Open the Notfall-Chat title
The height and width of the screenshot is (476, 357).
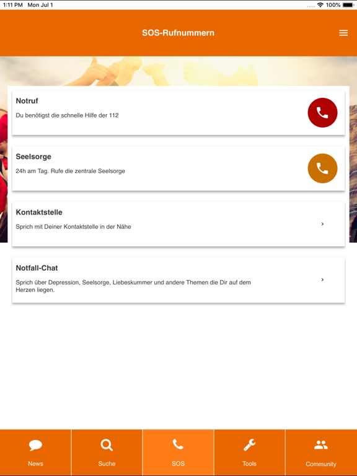tap(37, 268)
